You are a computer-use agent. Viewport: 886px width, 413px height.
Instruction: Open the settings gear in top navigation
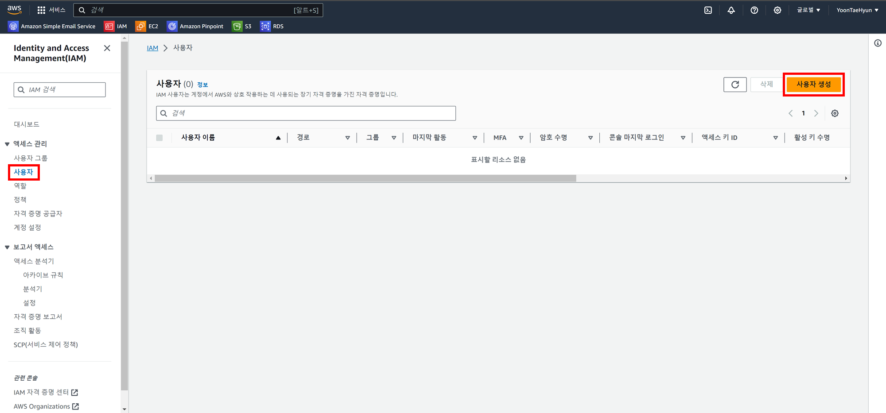777,10
